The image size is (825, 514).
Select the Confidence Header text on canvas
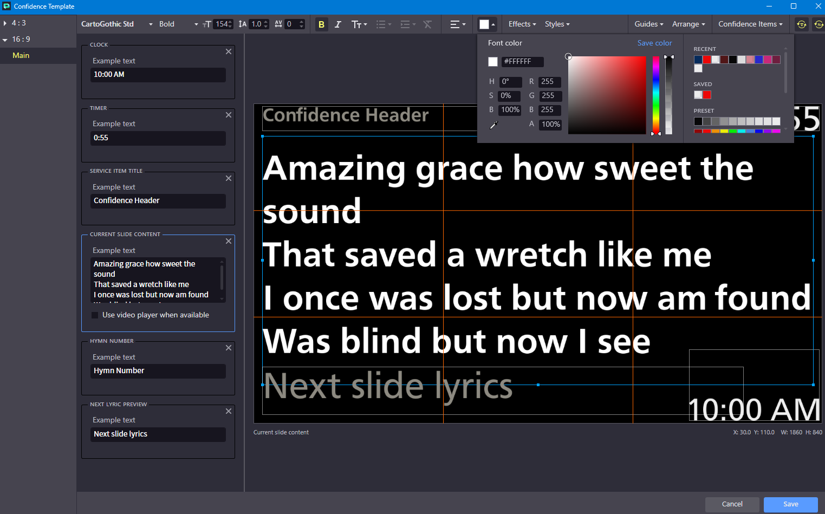click(346, 115)
